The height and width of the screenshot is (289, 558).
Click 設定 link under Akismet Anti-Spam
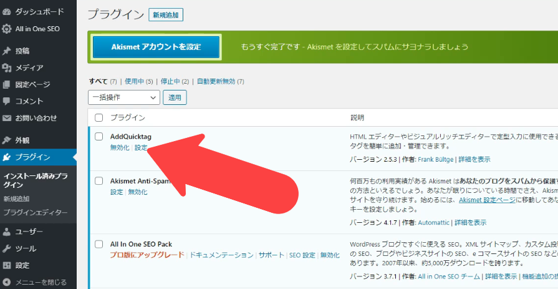[117, 192]
